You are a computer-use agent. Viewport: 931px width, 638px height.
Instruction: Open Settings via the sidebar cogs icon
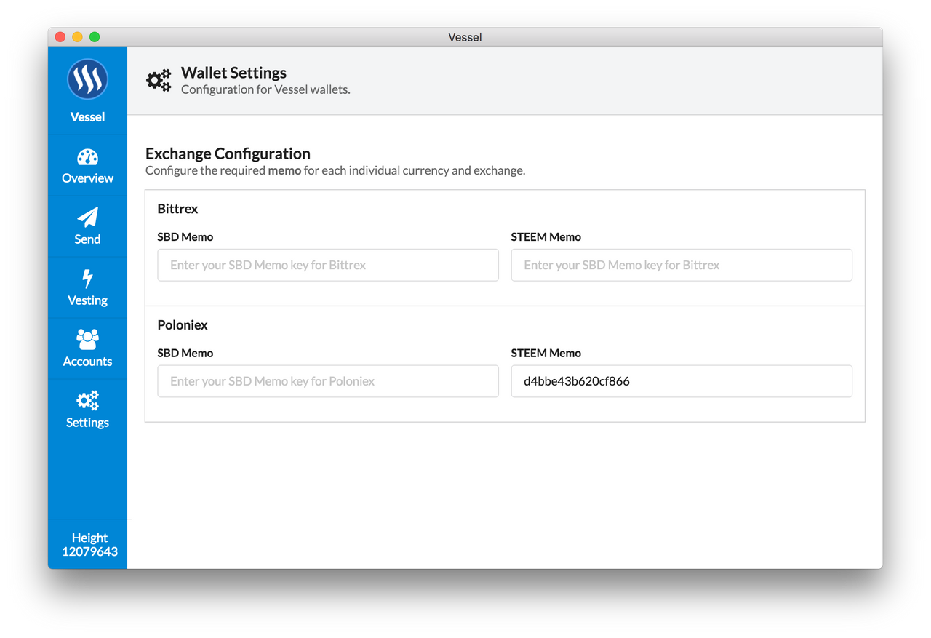point(87,401)
